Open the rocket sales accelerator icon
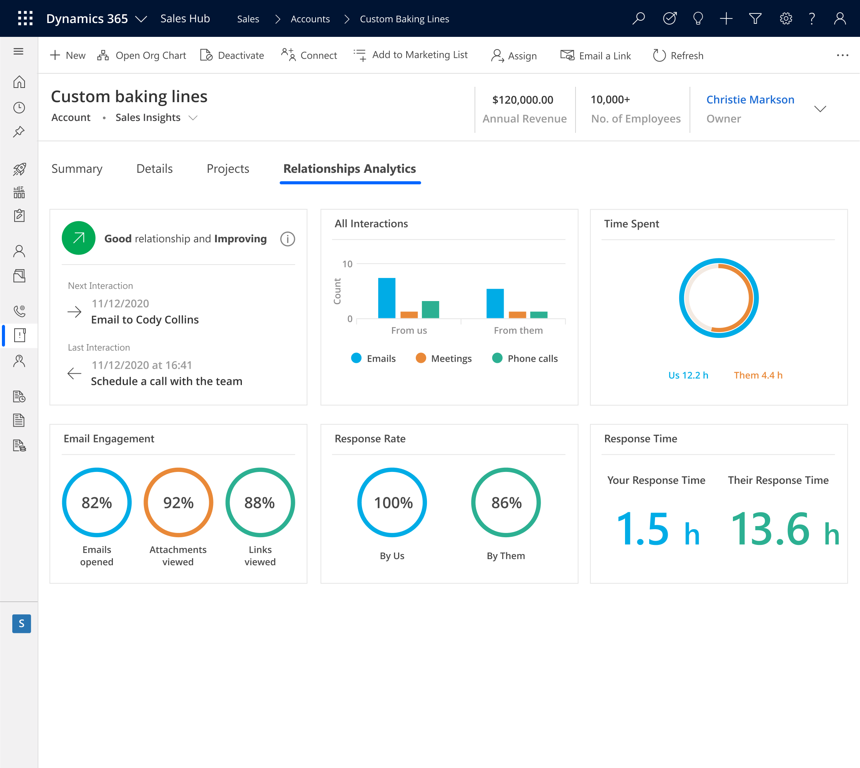Screen dimensions: 860x768 (19, 169)
